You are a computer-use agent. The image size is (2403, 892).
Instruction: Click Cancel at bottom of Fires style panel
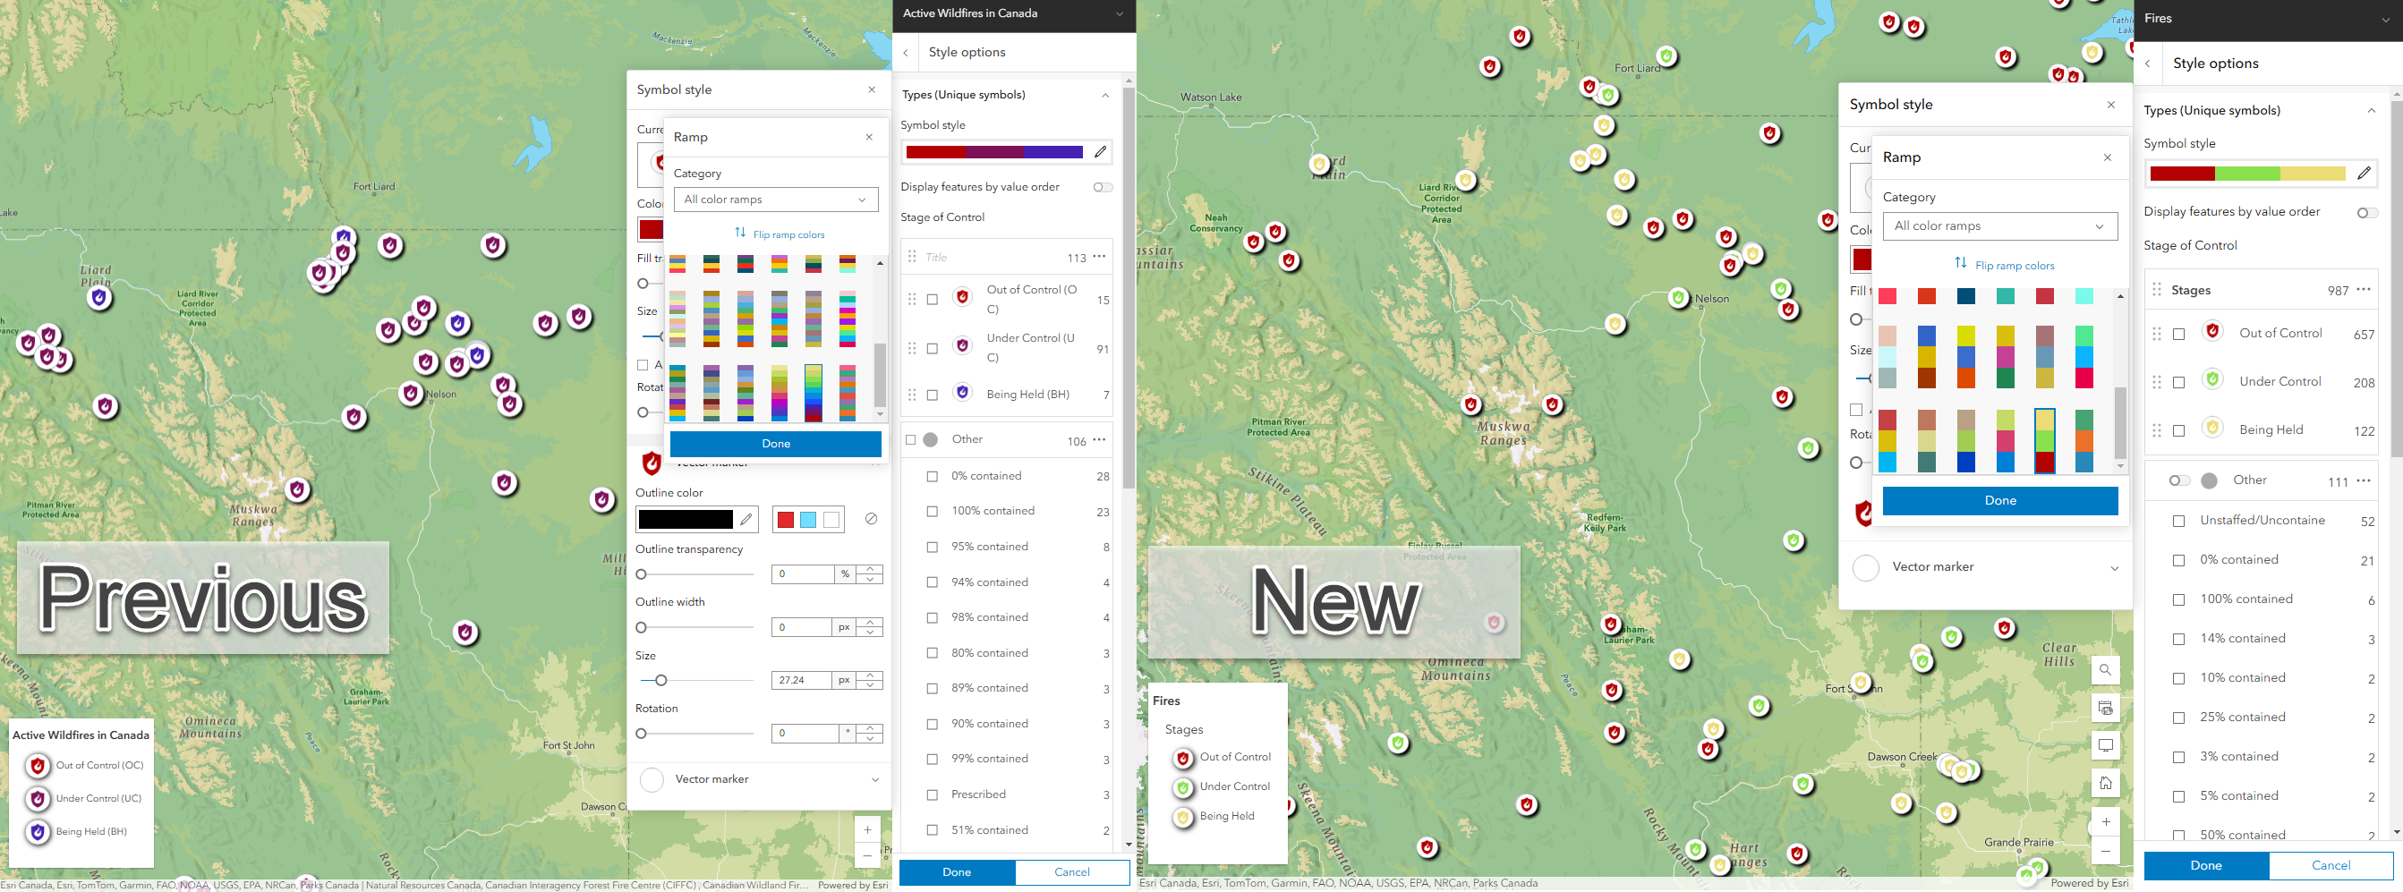(x=2331, y=866)
